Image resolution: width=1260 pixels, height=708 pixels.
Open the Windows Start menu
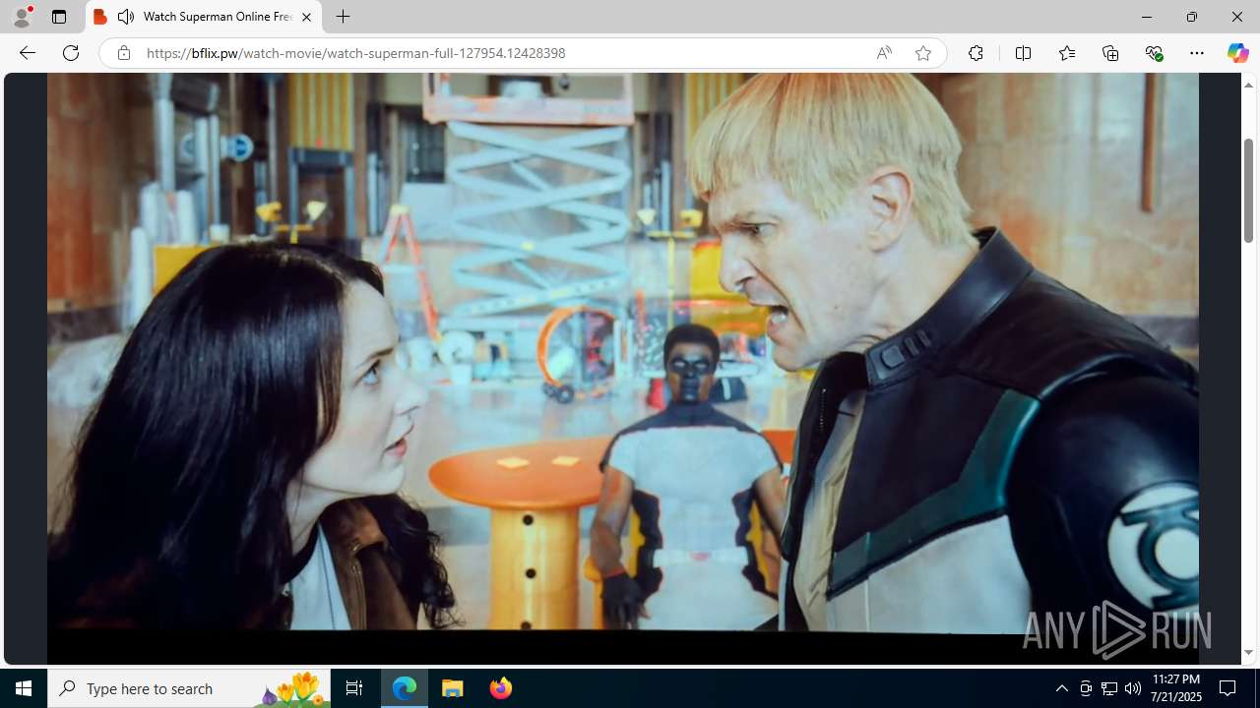24,688
